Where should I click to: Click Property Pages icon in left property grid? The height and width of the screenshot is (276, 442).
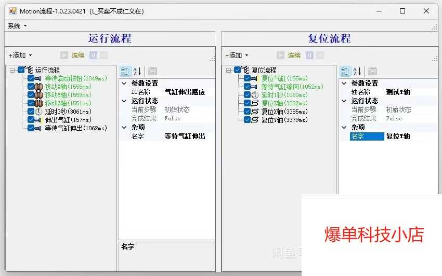pyautogui.click(x=152, y=71)
